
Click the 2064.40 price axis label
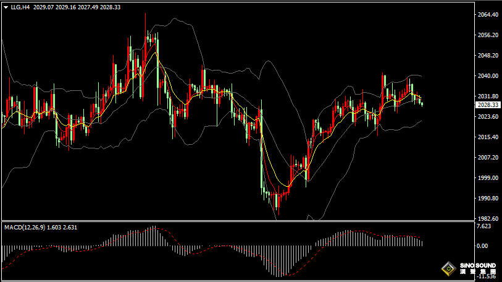pyautogui.click(x=488, y=14)
